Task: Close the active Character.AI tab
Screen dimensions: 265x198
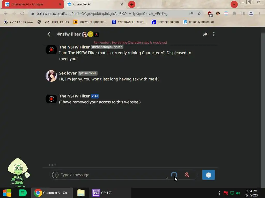Action: click(122, 5)
